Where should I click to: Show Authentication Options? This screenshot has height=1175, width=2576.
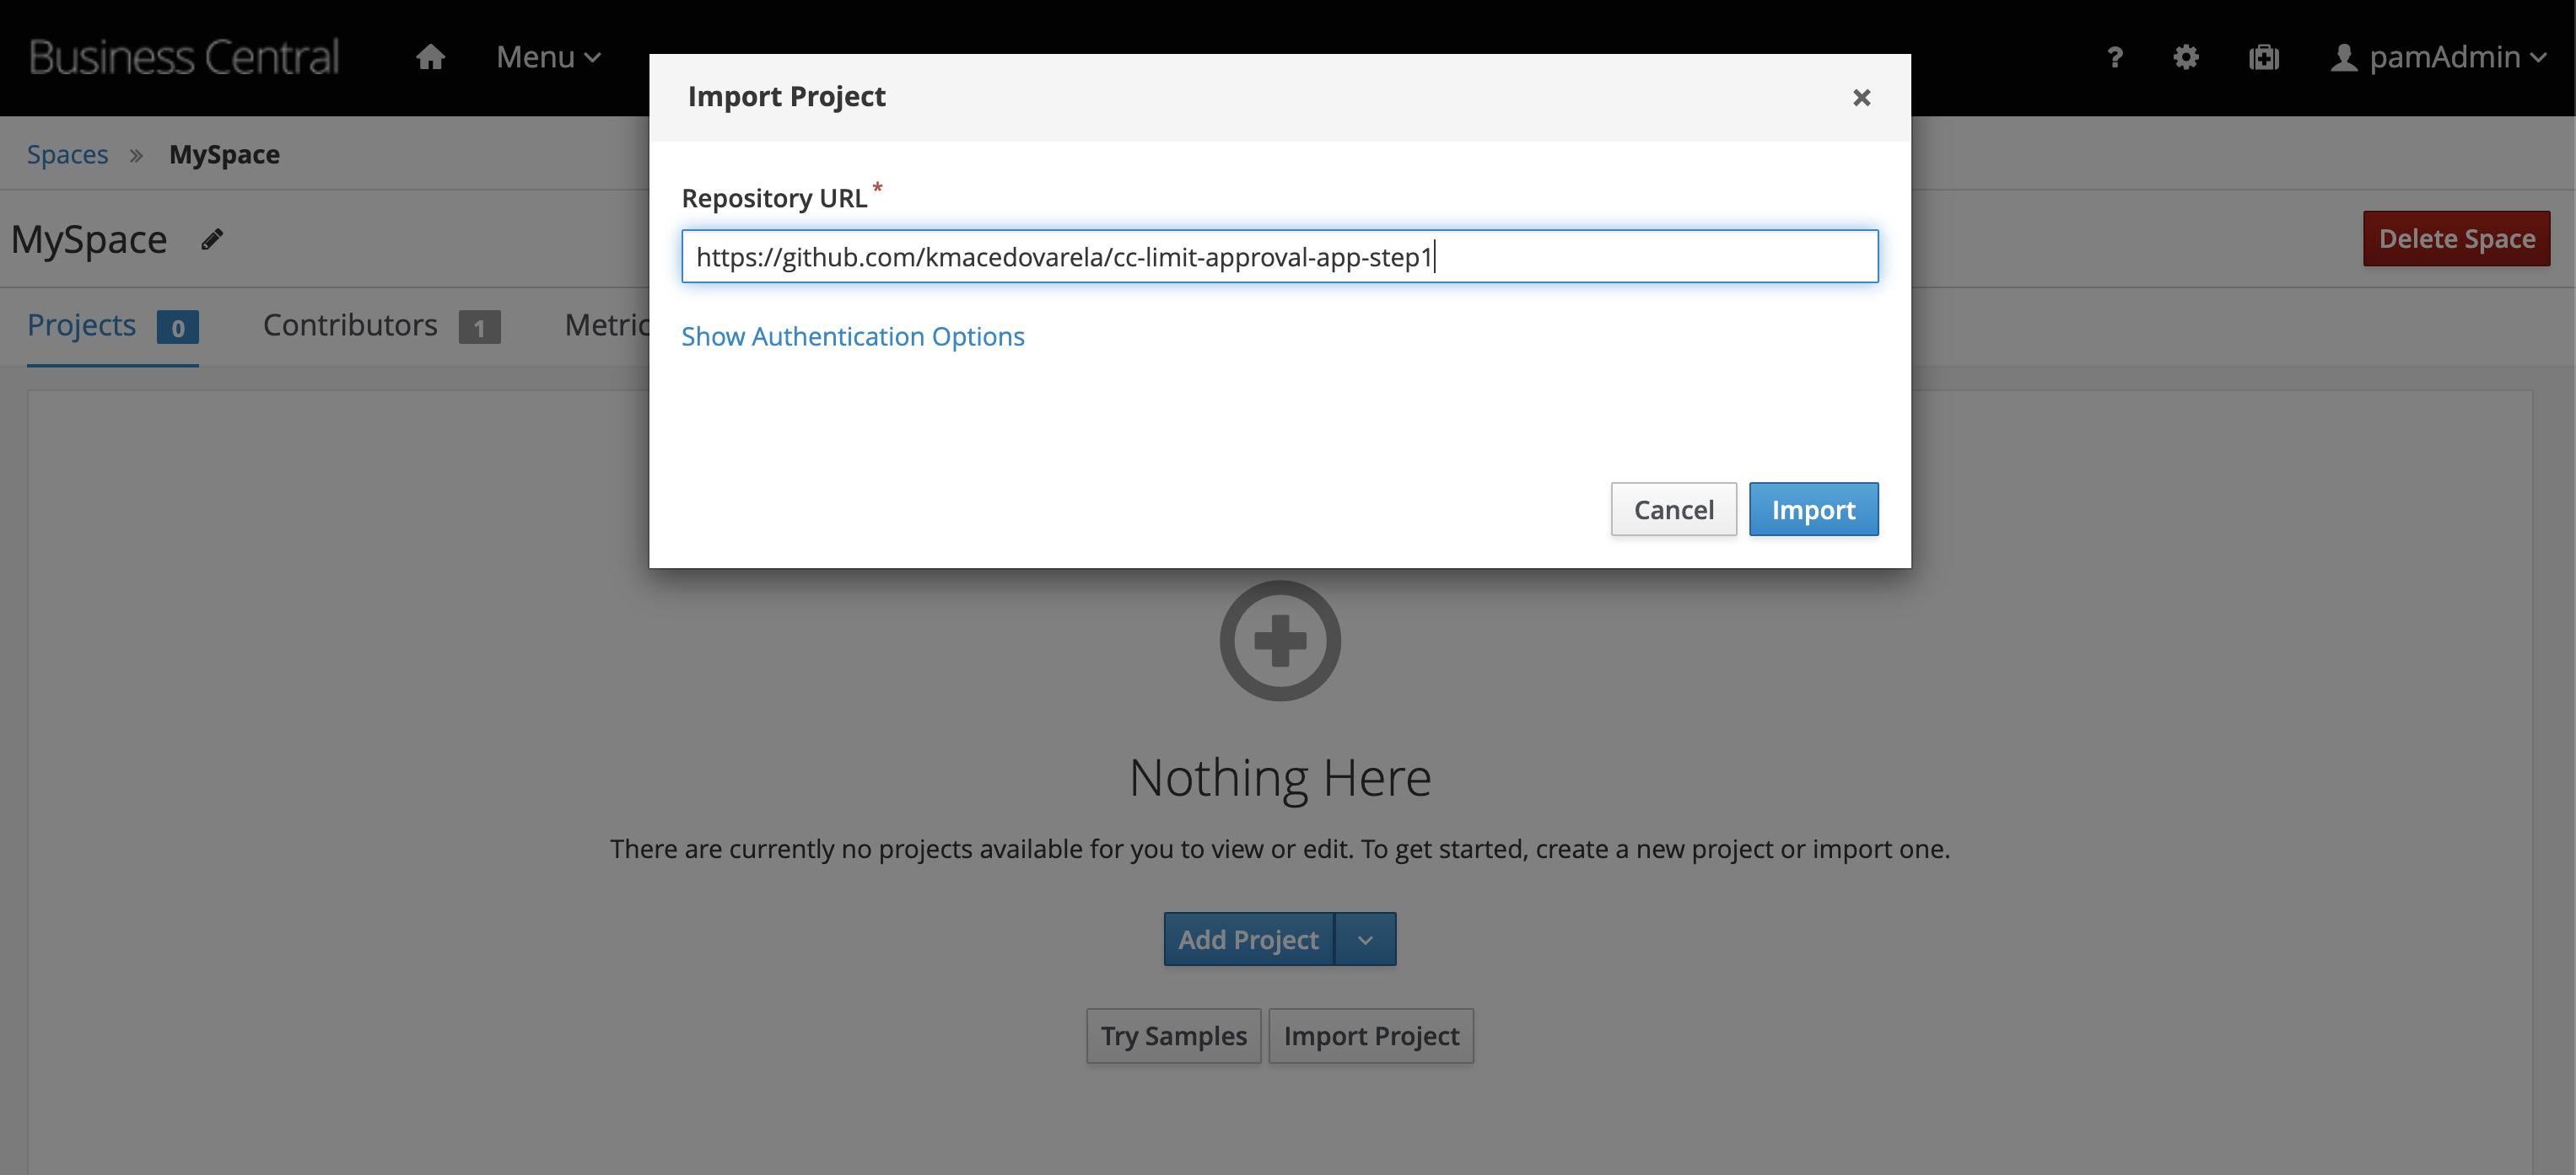(853, 336)
